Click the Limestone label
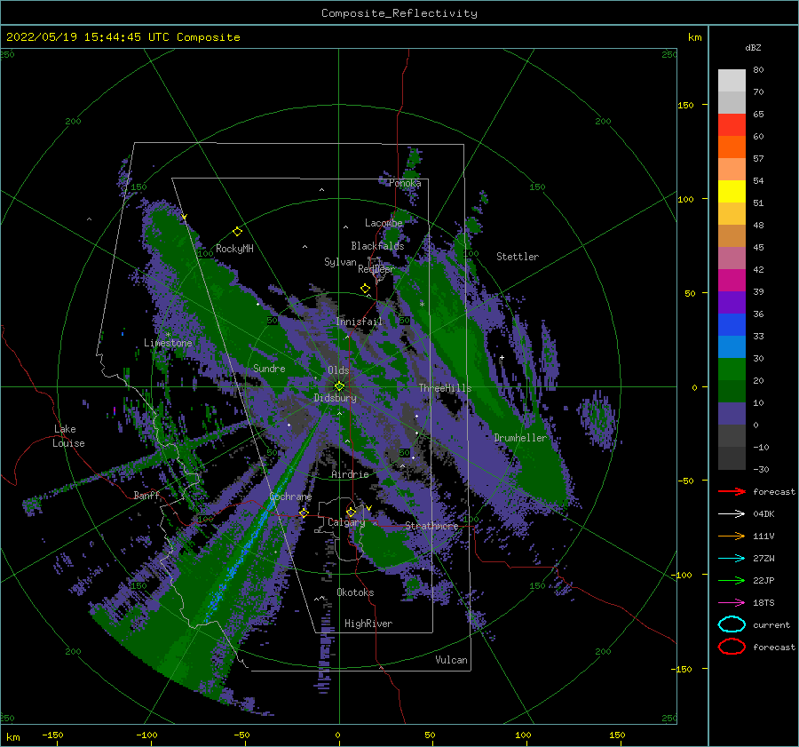 pos(168,343)
